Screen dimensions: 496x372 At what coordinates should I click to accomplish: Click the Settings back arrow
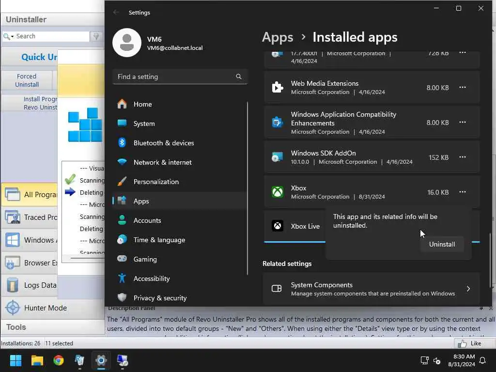116,12
